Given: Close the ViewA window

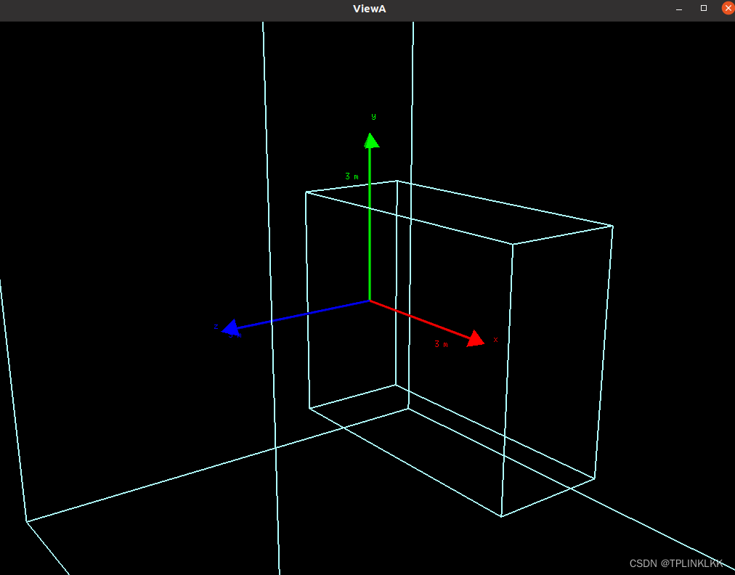Looking at the screenshot, I should click(728, 8).
